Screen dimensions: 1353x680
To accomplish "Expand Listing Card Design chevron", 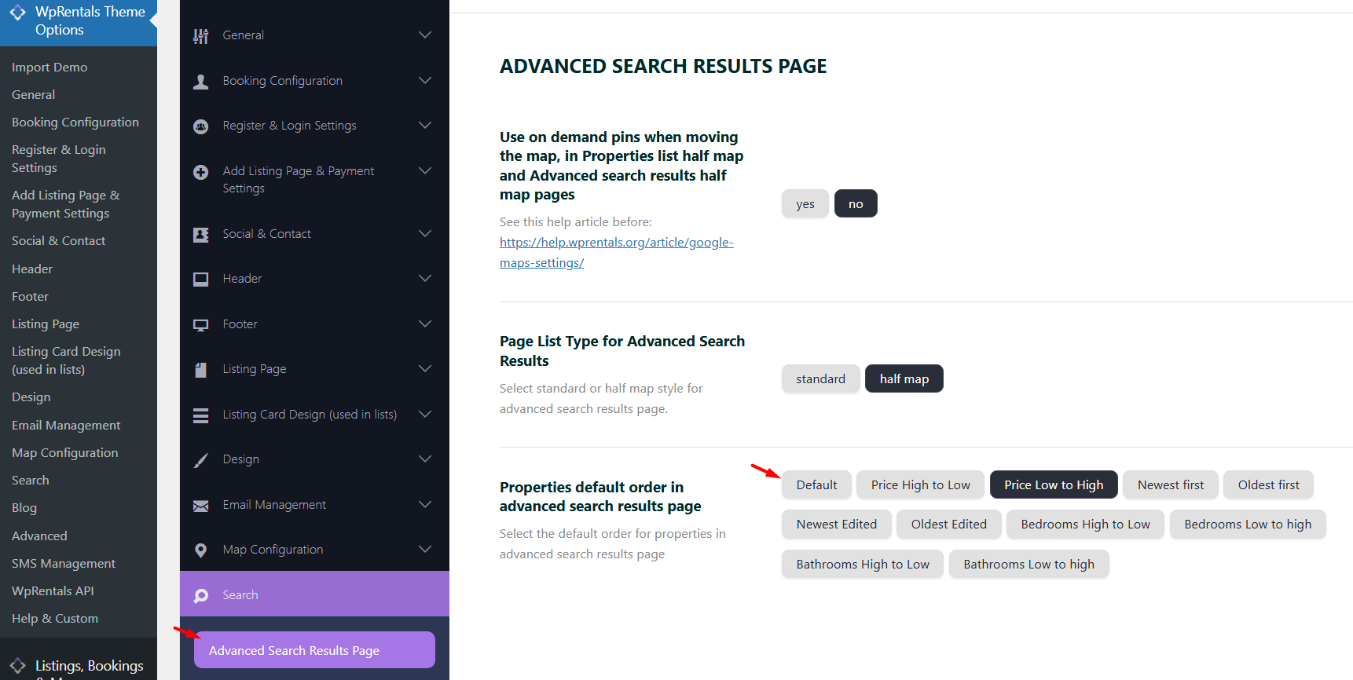I will tap(425, 415).
